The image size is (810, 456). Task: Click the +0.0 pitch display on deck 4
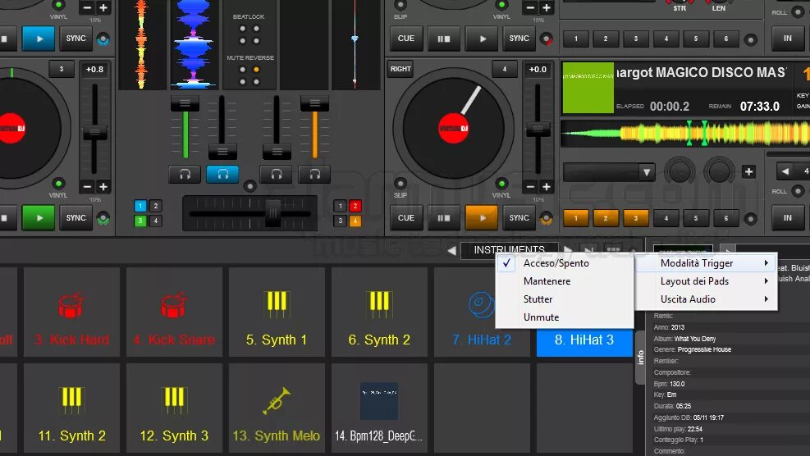tap(538, 70)
